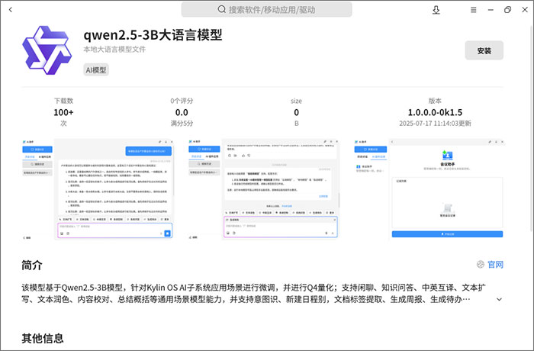534x351 pixels.
Task: Click the 0.0 rating value
Action: 182,112
